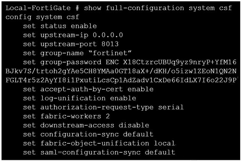
Task: Click the "set log-unification enable" line
Action: (79, 98)
